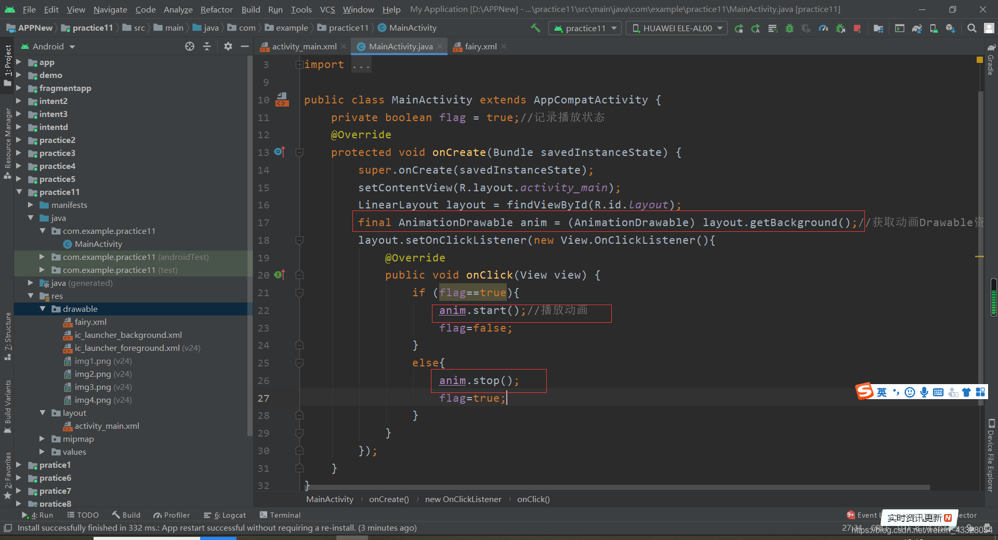Click the related XML file gutter icon on line 10
The height and width of the screenshot is (540, 998).
[x=282, y=99]
